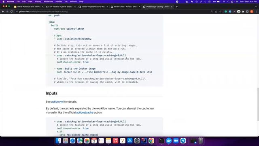Click 'key: foo-docker-cache-{hash}' line
The width and height of the screenshot is (259, 146).
[79, 135]
